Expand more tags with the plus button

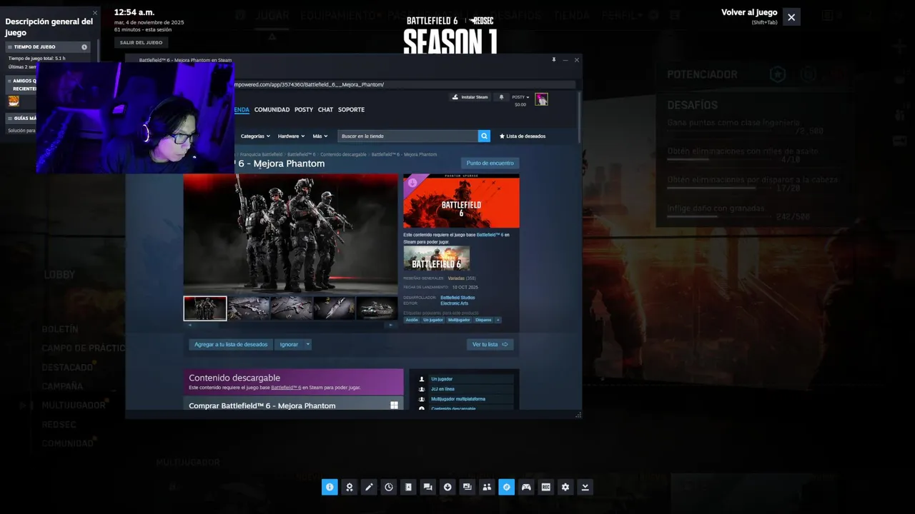pos(498,320)
